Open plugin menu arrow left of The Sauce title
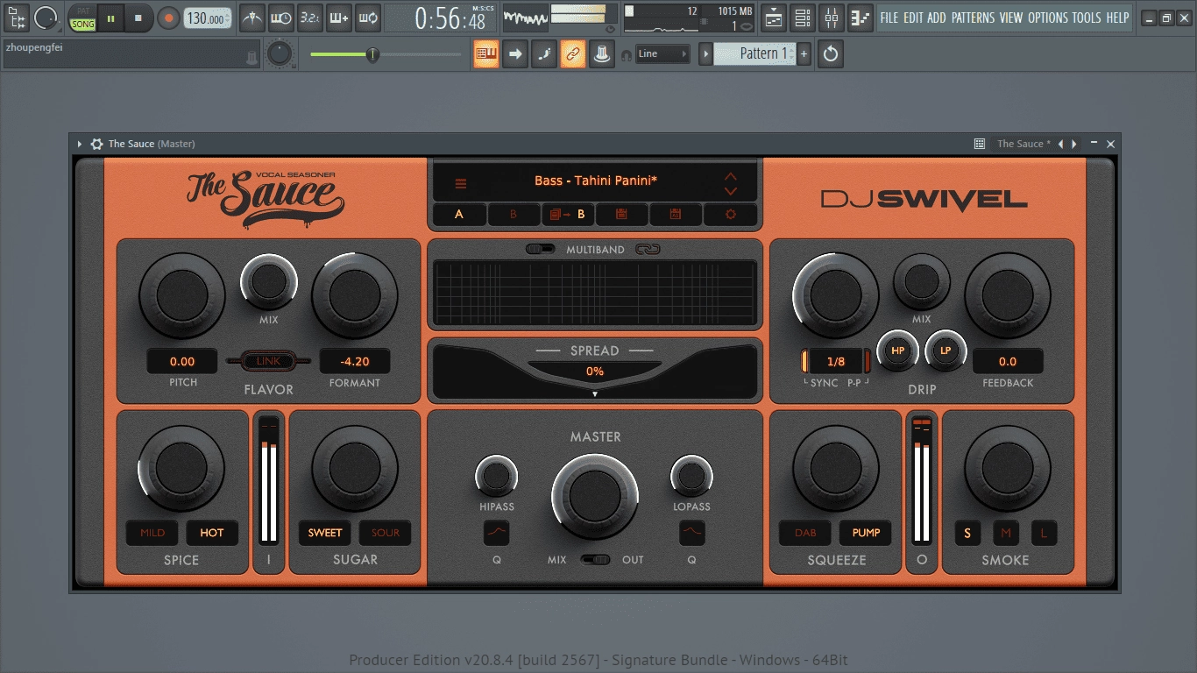Screen dimensions: 1197x673 pos(80,144)
